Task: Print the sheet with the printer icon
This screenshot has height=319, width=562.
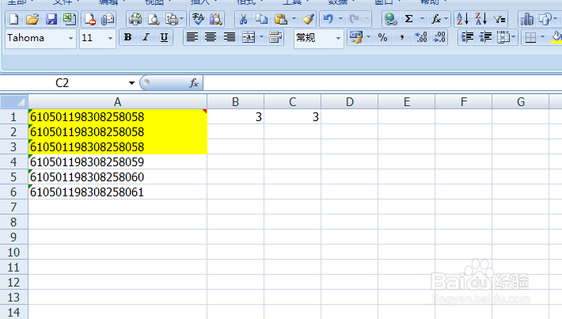Action: [x=135, y=19]
